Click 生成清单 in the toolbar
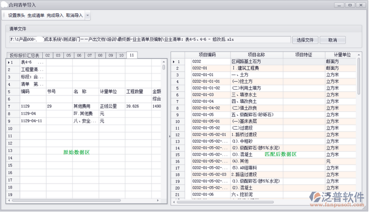Image resolution: width=369 pixels, height=212 pixels. coord(36,15)
